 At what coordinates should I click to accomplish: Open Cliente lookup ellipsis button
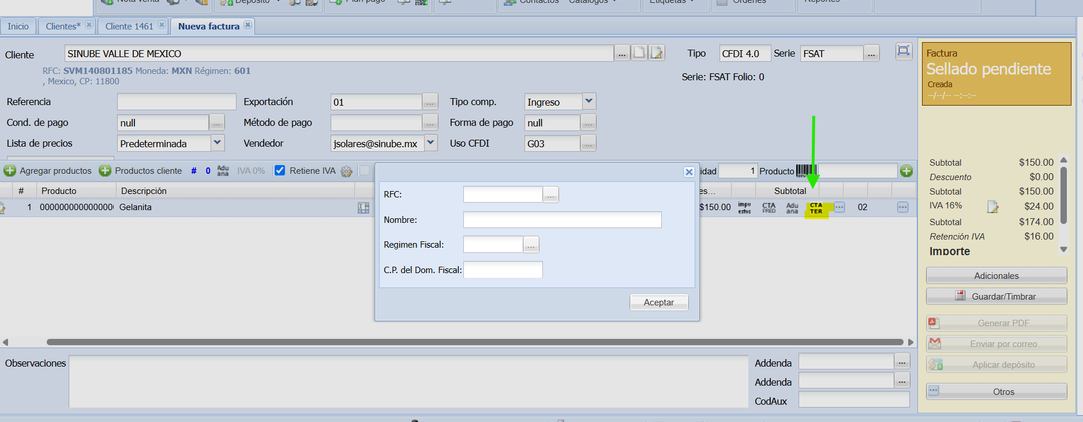click(621, 53)
